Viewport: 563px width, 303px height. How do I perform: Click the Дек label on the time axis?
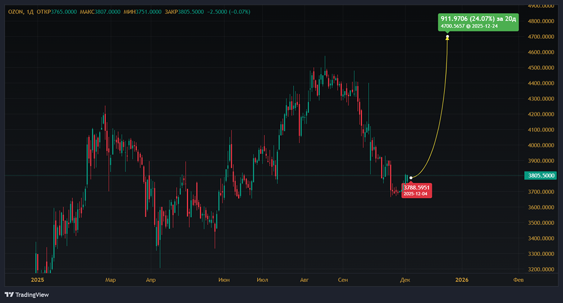pyautogui.click(x=405, y=279)
